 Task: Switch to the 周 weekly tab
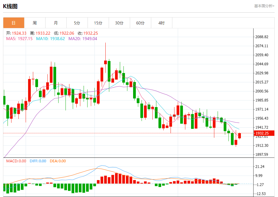[x=35, y=23]
